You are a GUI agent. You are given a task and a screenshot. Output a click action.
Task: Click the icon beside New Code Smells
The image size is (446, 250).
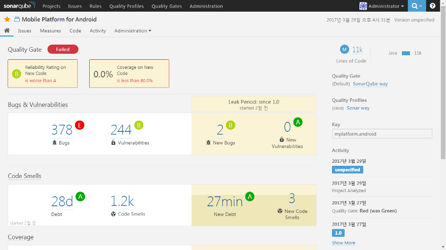coord(280,211)
